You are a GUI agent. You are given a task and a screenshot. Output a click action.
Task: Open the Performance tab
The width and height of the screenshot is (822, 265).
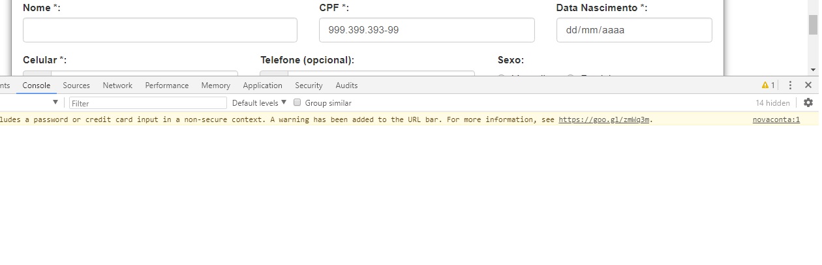(167, 86)
